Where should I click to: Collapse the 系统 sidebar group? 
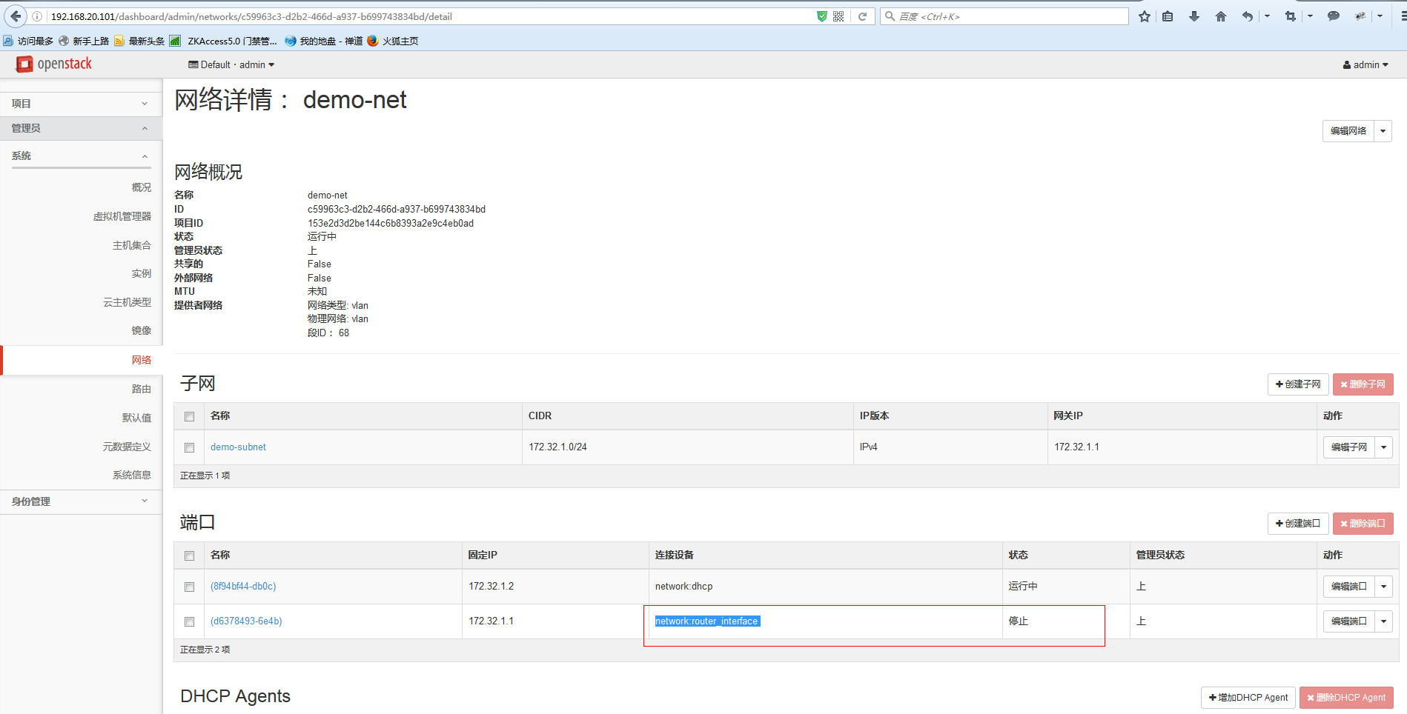coord(81,156)
